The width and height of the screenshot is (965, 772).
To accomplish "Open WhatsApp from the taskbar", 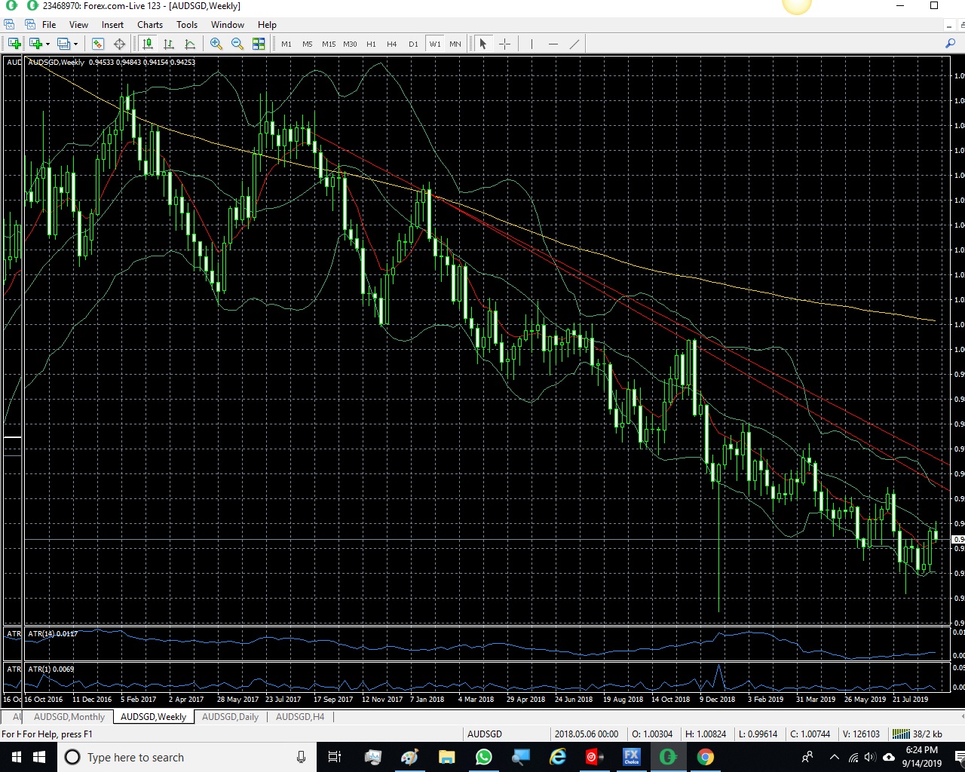I will pyautogui.click(x=484, y=757).
